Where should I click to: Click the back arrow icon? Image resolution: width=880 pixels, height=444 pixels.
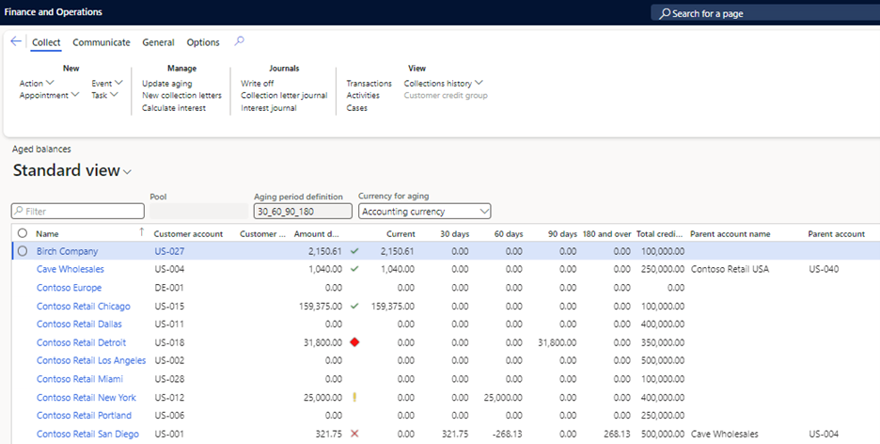point(16,41)
